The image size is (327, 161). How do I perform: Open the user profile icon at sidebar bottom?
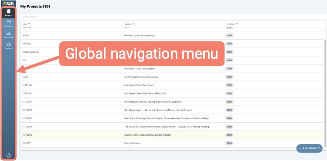click(x=9, y=155)
